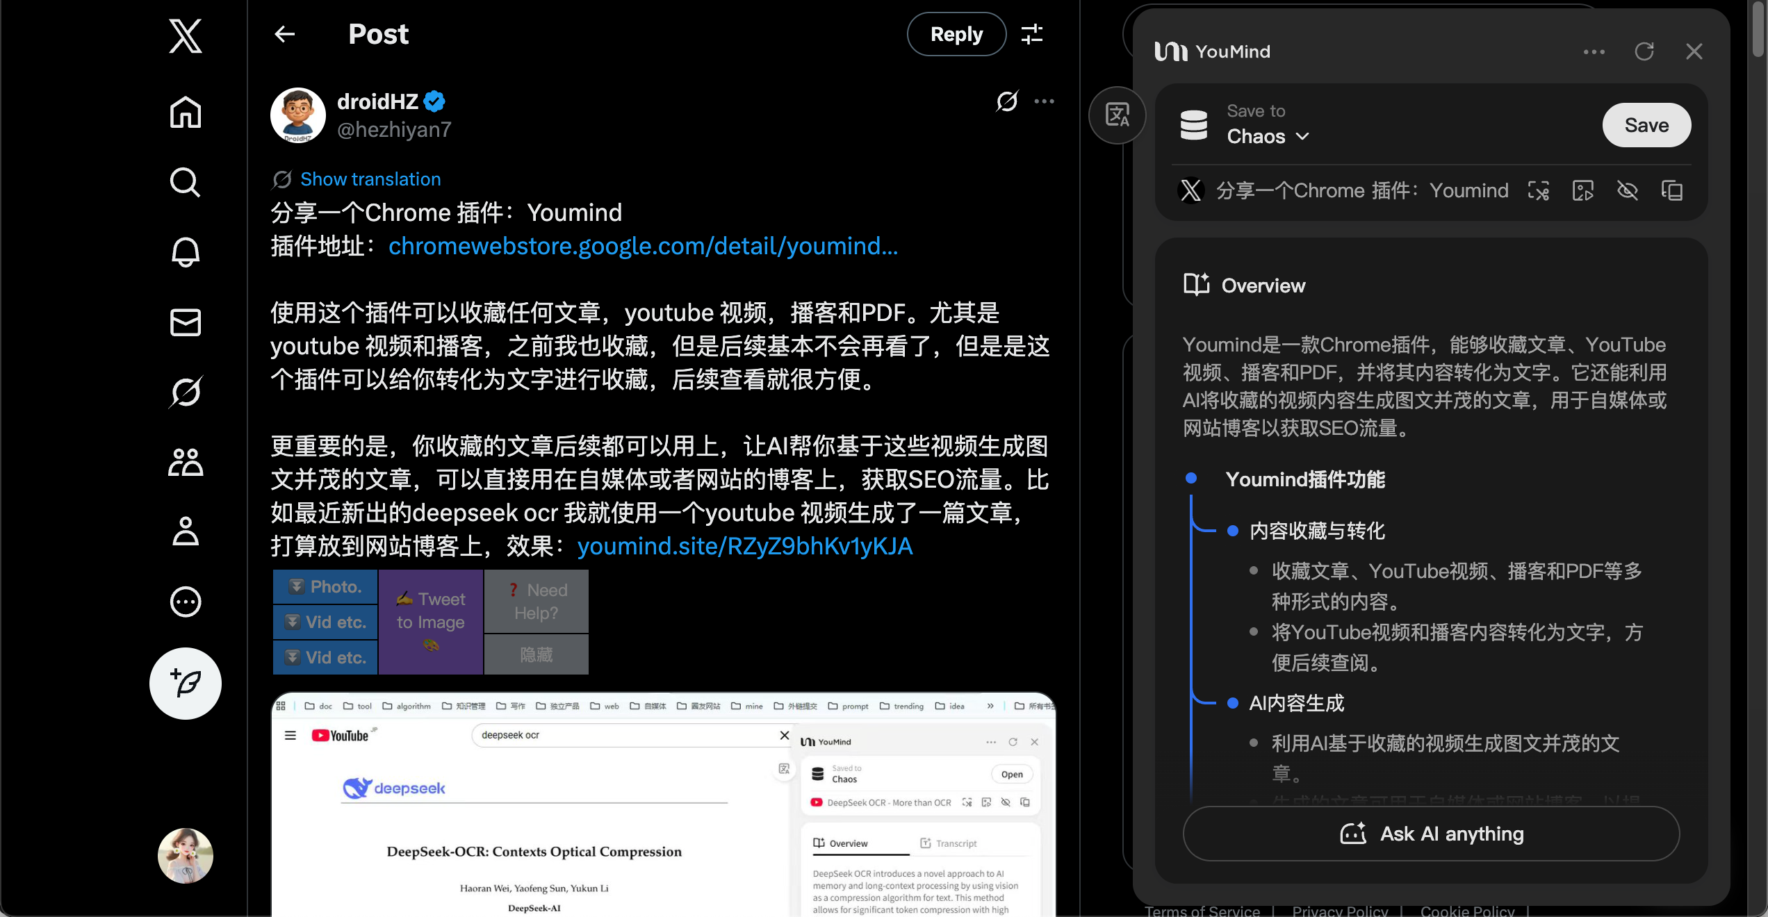Open the Notifications bell
The image size is (1768, 917).
pos(185,251)
